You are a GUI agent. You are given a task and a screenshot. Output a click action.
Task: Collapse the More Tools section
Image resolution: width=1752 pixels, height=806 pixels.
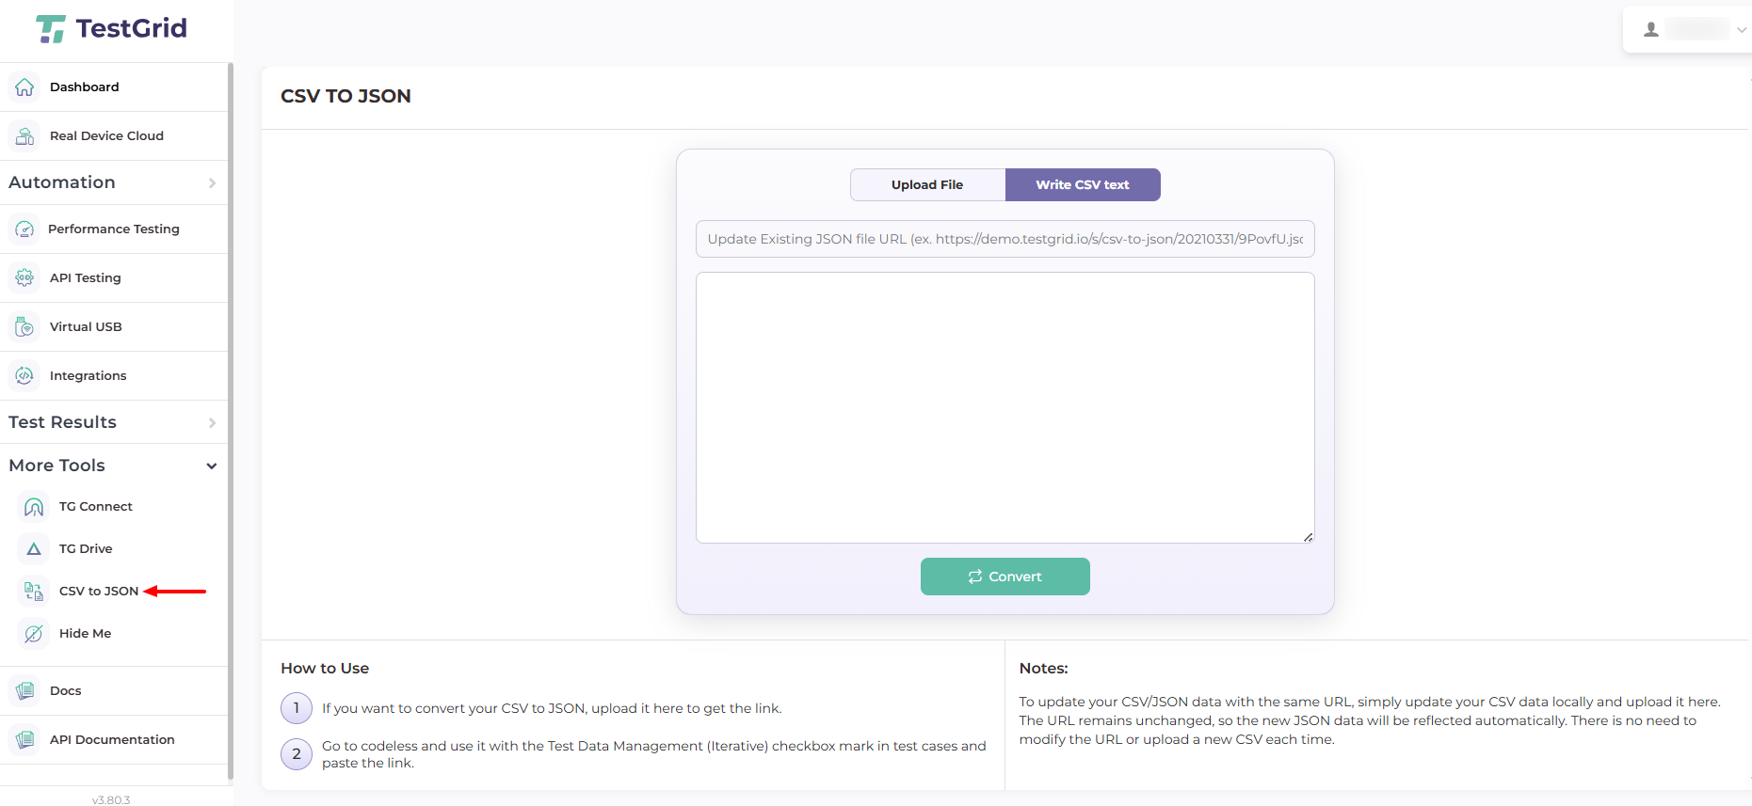tap(211, 466)
